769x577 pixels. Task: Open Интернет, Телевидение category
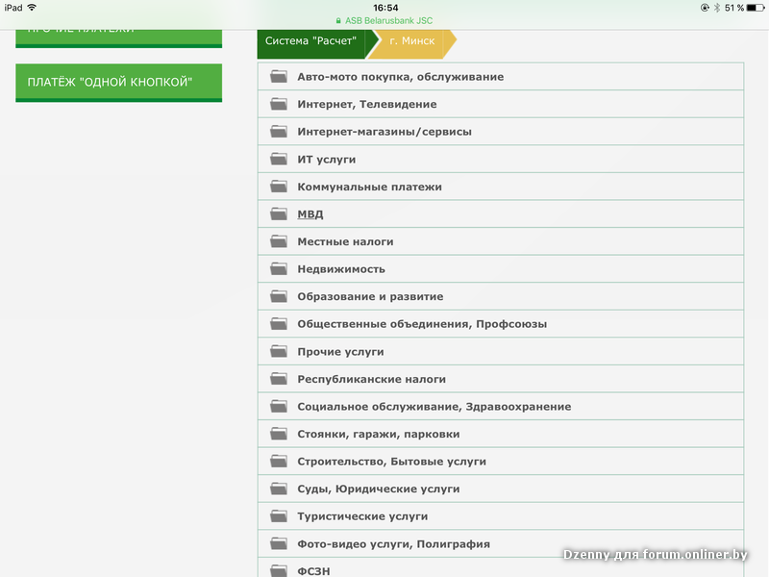501,104
